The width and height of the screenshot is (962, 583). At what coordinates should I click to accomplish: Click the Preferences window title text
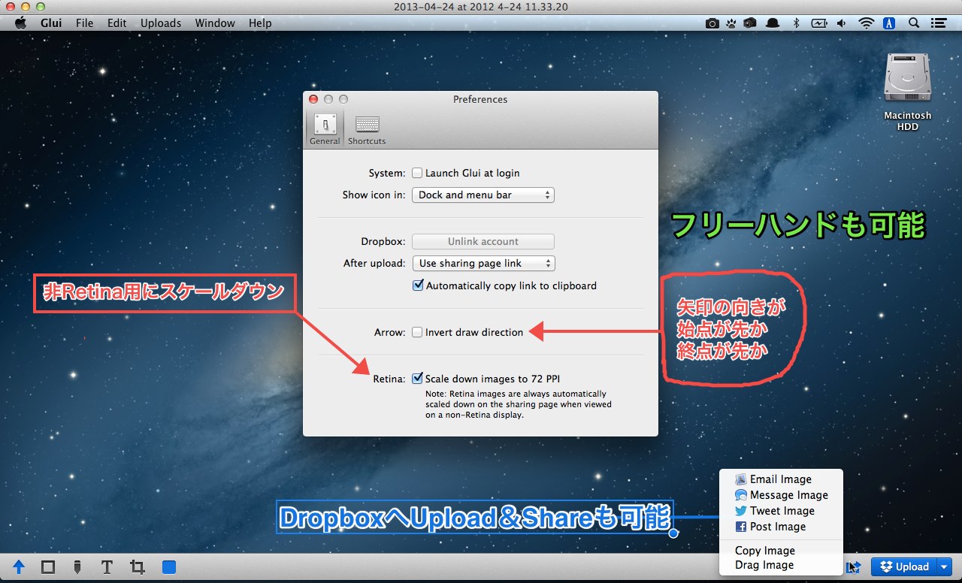pyautogui.click(x=480, y=99)
